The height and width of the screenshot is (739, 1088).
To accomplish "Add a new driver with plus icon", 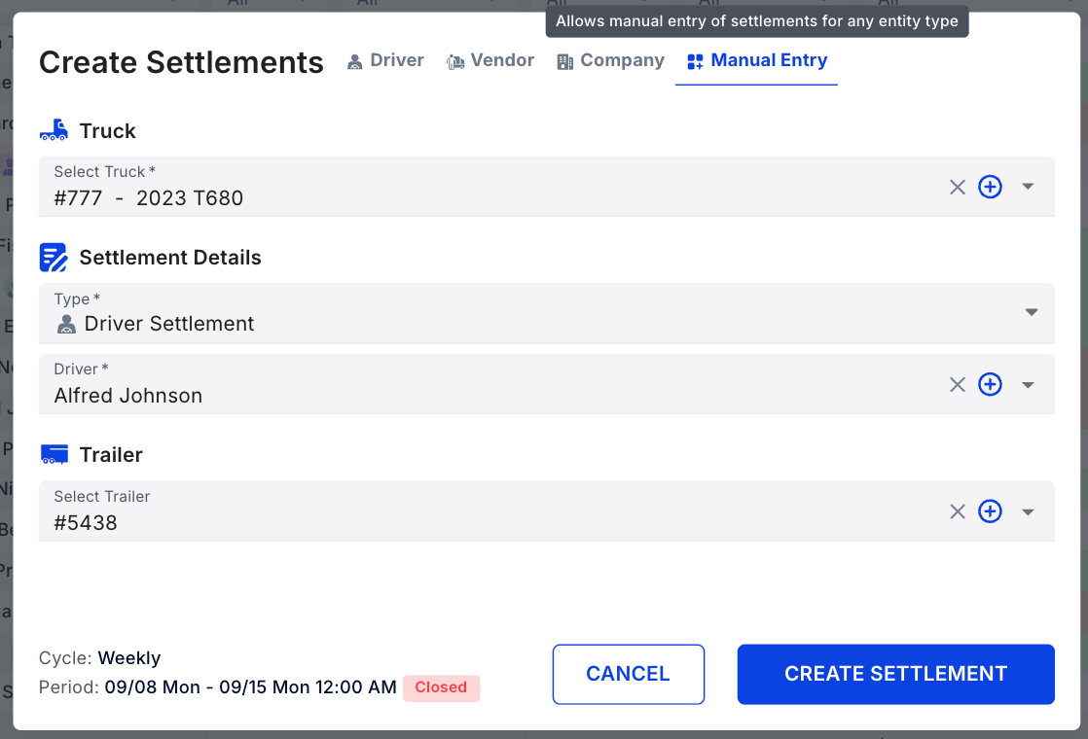I will click(990, 385).
